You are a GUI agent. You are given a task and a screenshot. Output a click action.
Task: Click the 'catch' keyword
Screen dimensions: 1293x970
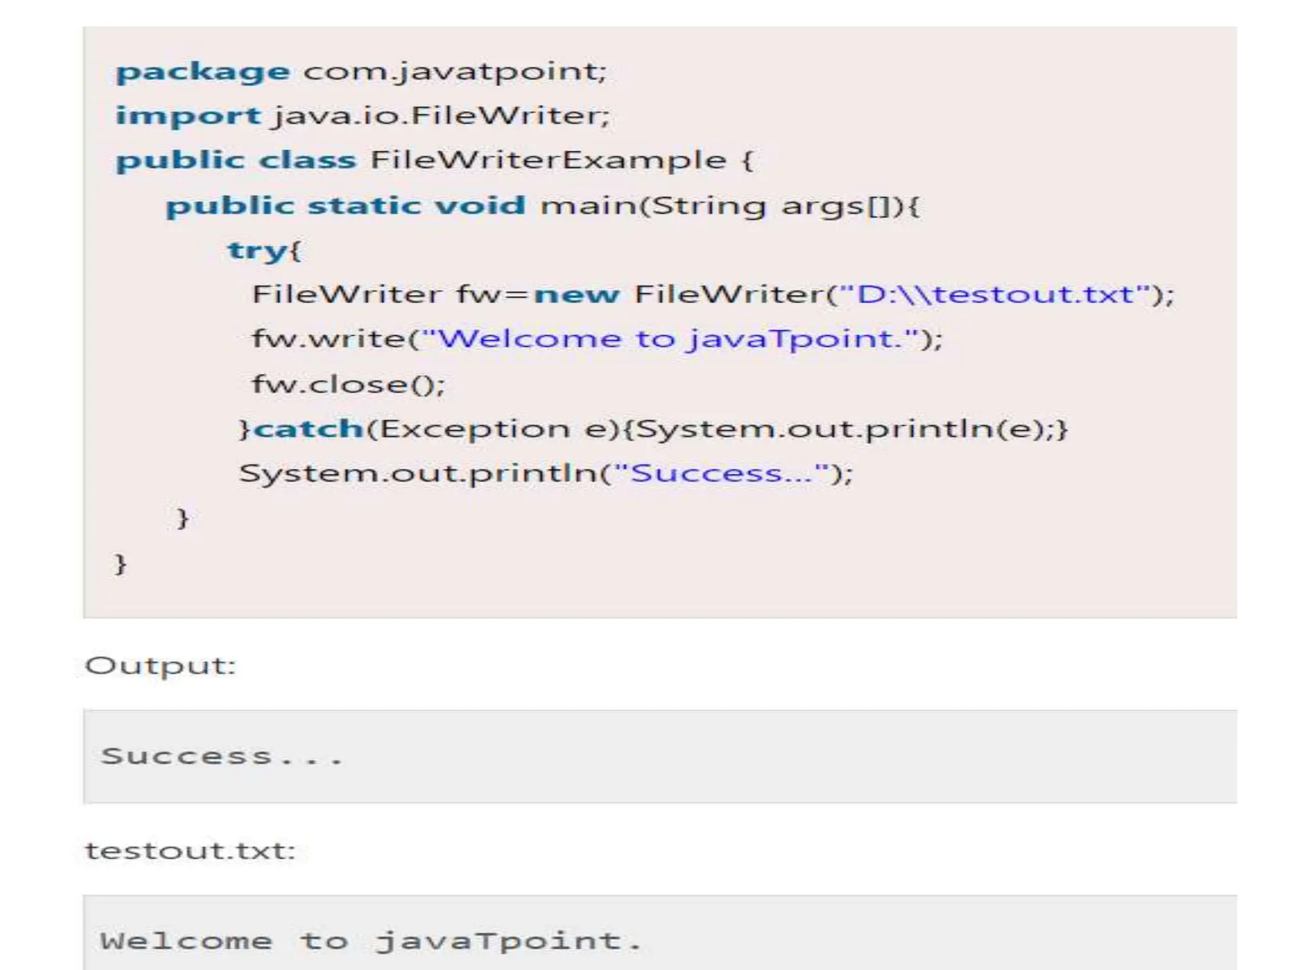(x=308, y=429)
